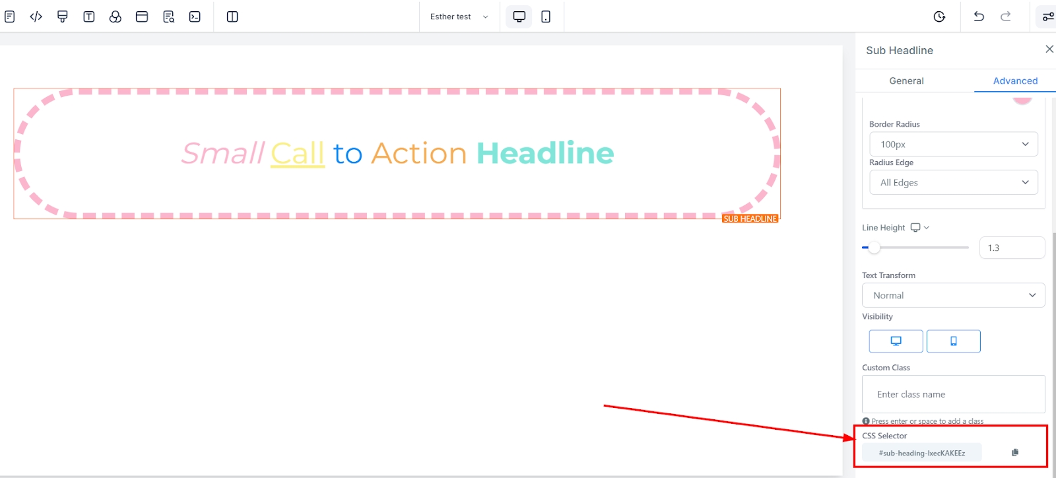This screenshot has height=478, width=1056.
Task: Open the custom code editor icon
Action: click(36, 17)
